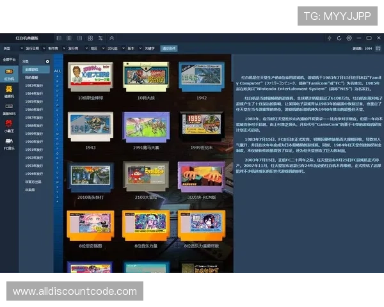Filter by 1985年发行
384x307 pixels.
coord(34,102)
